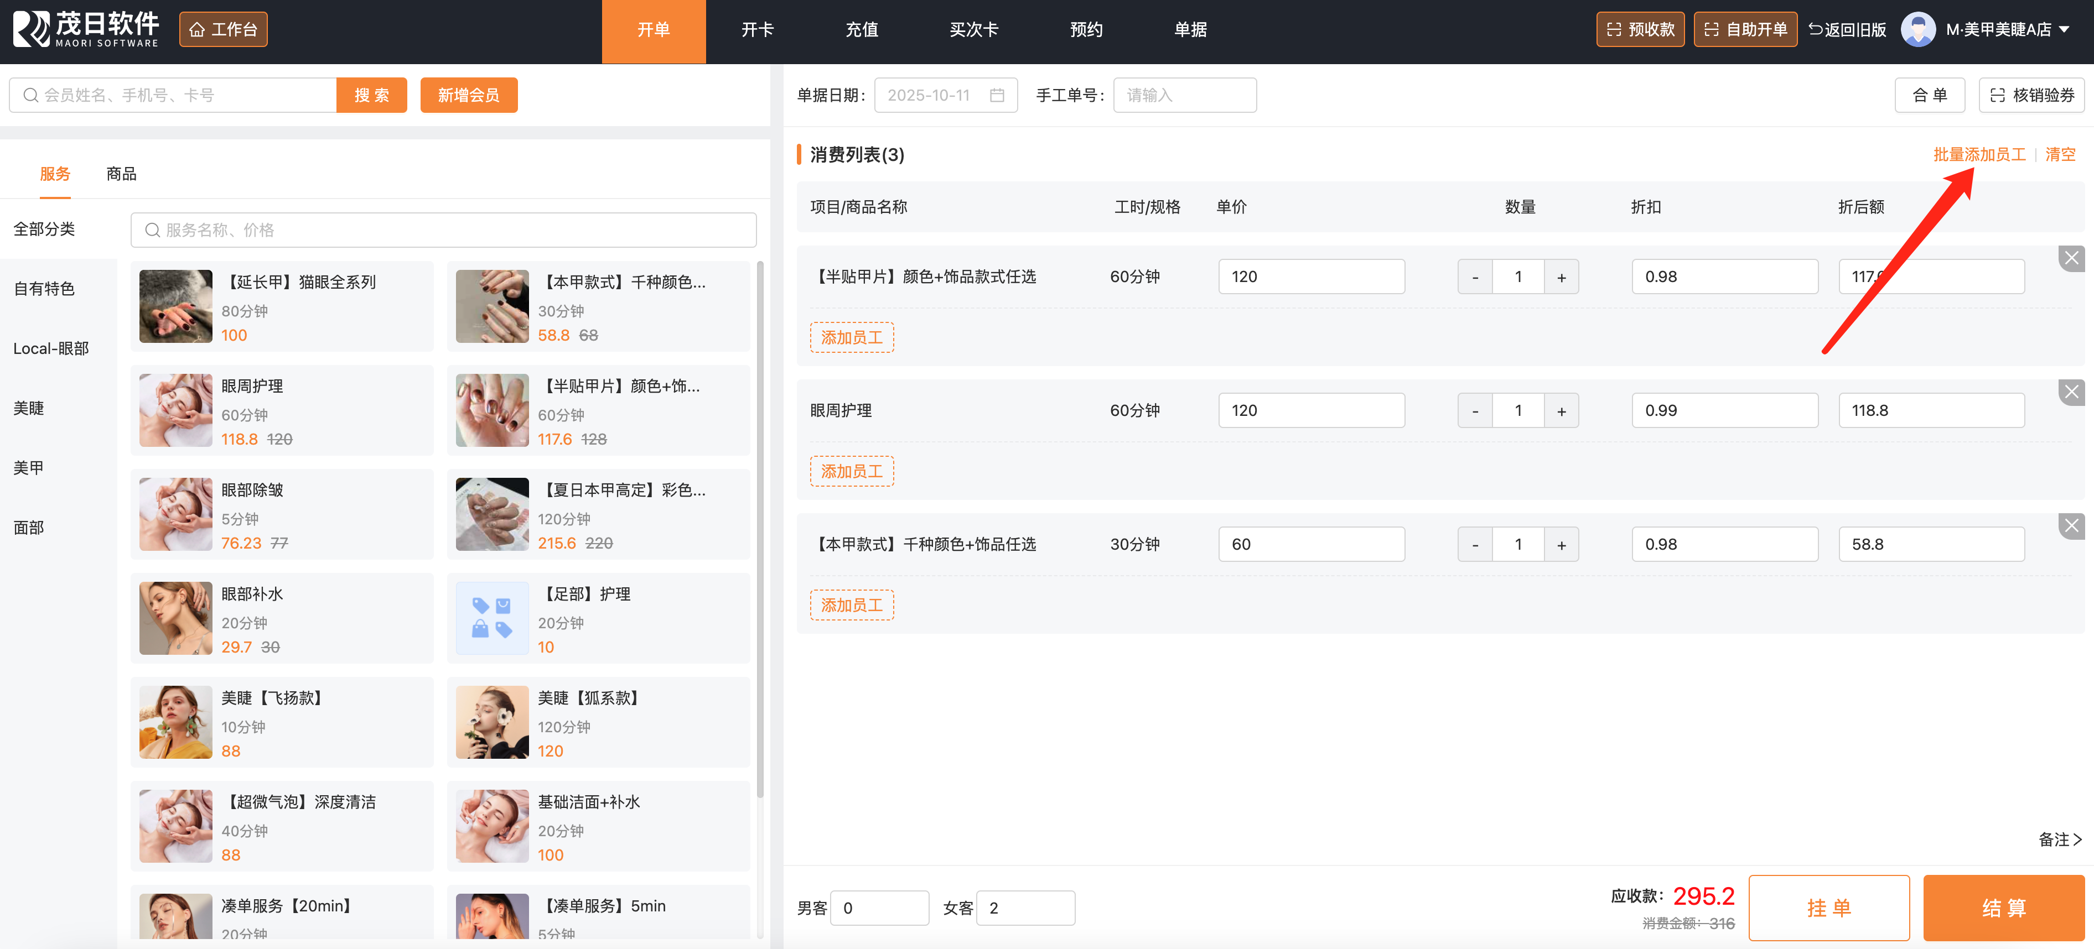Viewport: 2094px width, 949px height.
Task: Open the 预约 top menu
Action: pyautogui.click(x=1085, y=29)
